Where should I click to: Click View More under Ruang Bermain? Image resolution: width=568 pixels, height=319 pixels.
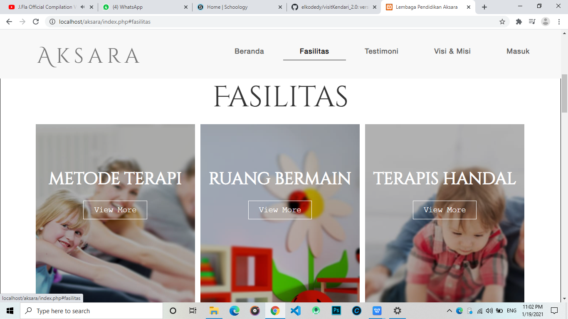(280, 210)
